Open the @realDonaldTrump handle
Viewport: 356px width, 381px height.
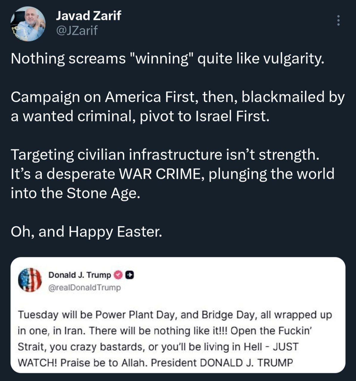point(84,288)
